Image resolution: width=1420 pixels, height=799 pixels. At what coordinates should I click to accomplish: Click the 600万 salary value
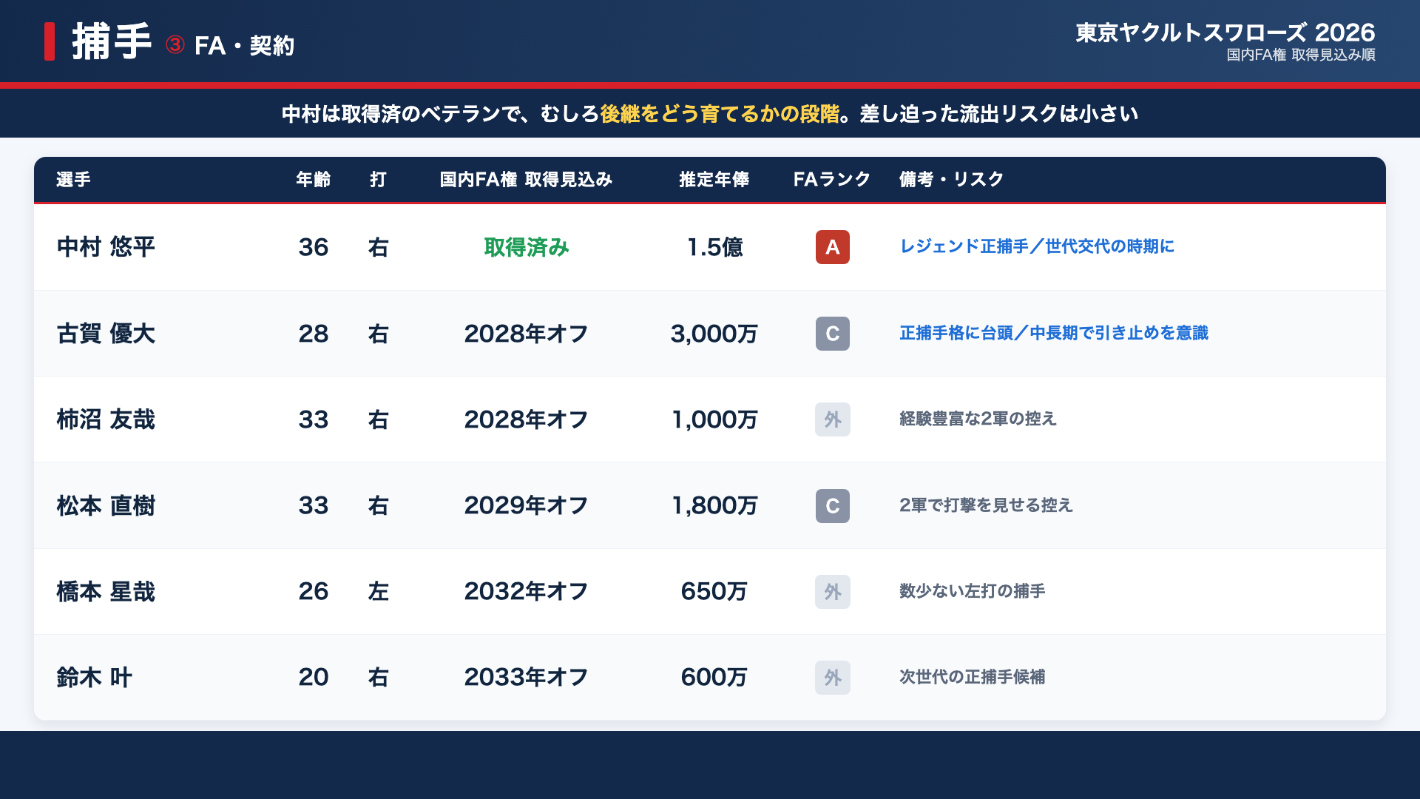(x=714, y=678)
